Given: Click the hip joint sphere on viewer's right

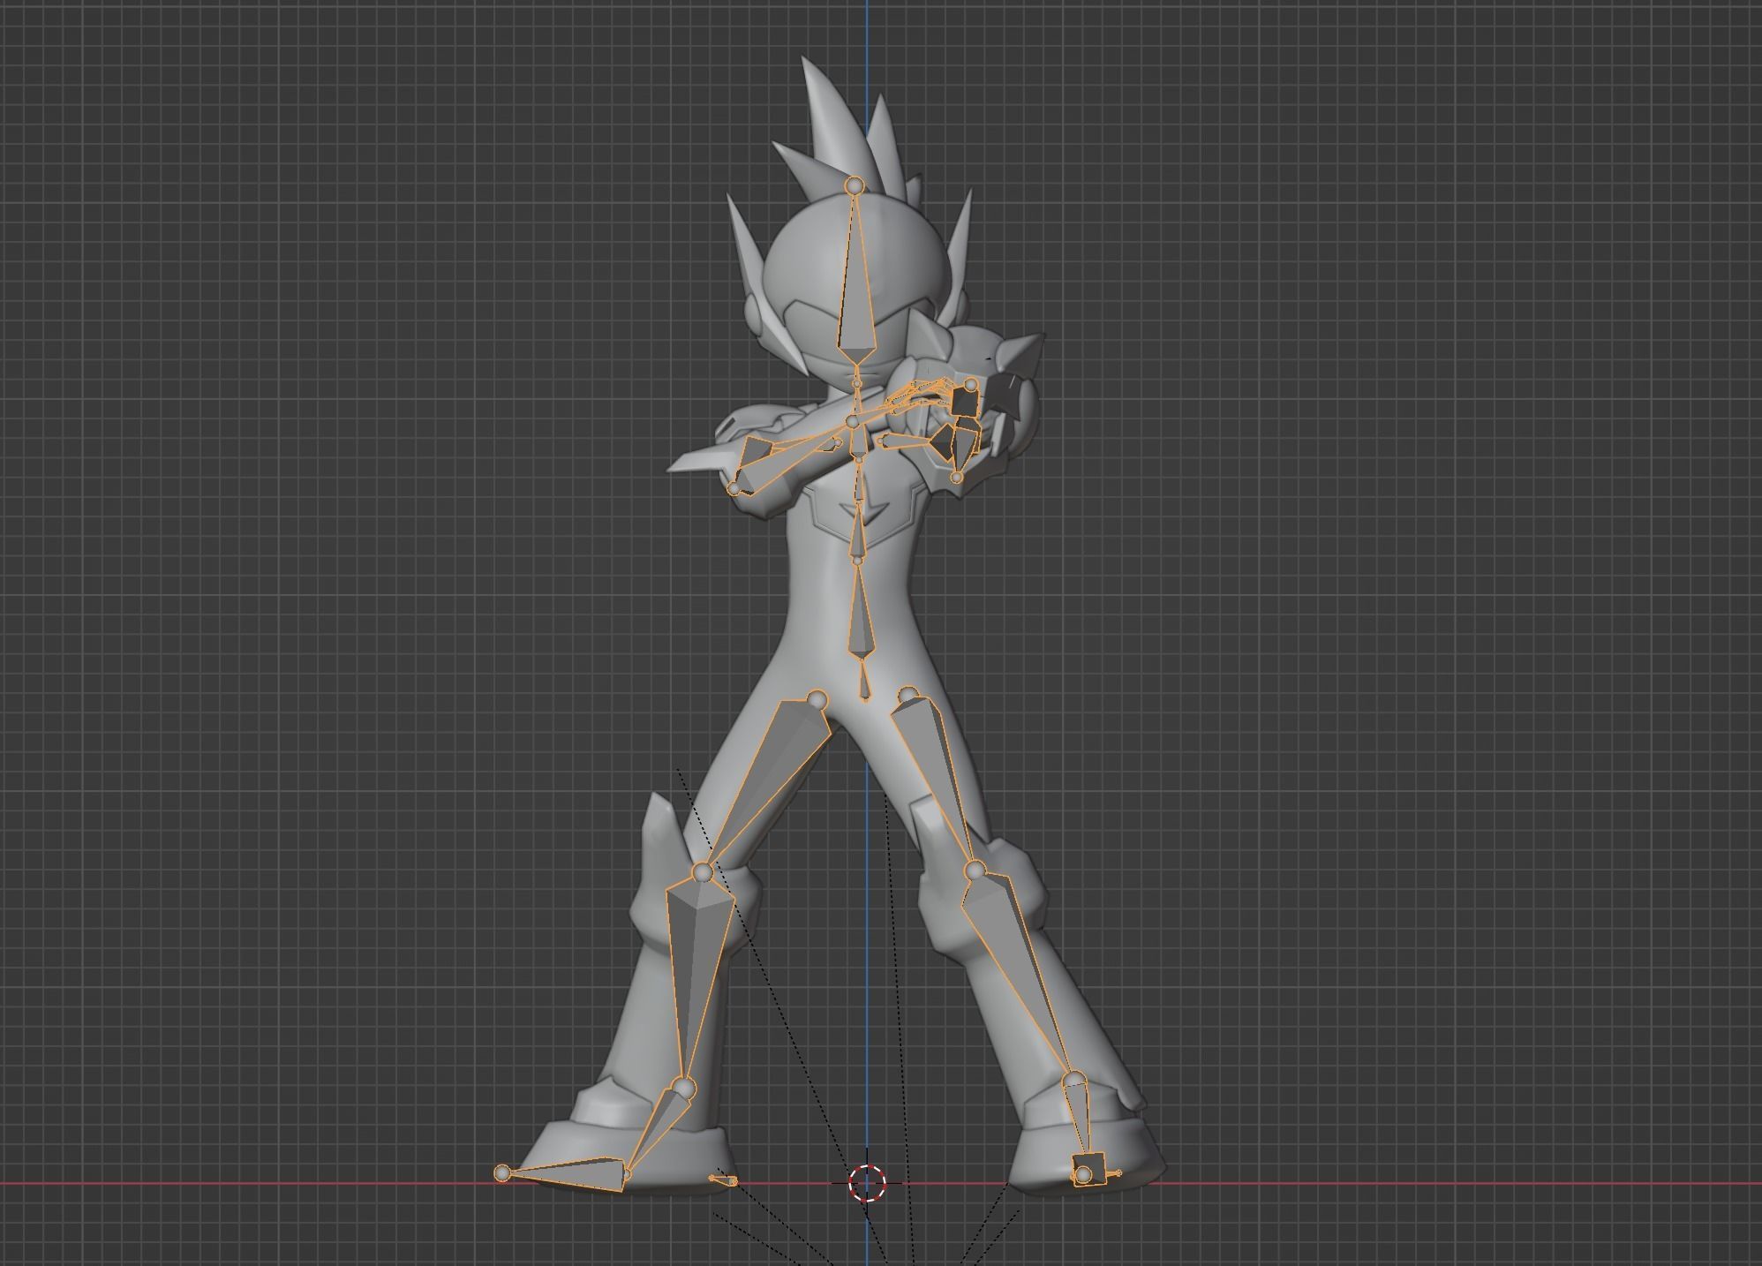Looking at the screenshot, I should pyautogui.click(x=908, y=697).
